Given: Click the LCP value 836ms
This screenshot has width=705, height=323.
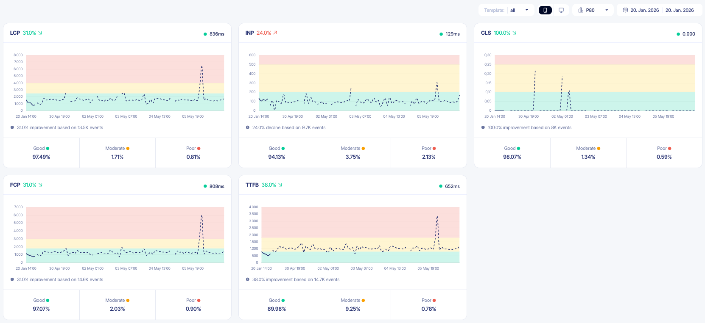Looking at the screenshot, I should (x=217, y=34).
